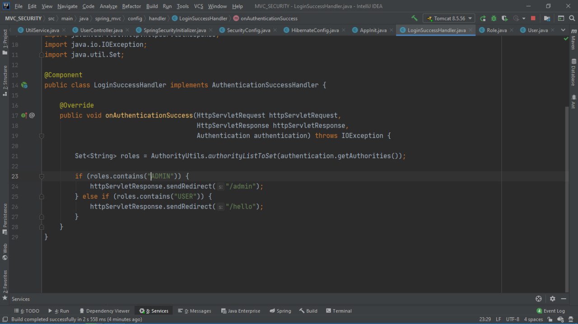Open the Event Log panel

click(551, 311)
